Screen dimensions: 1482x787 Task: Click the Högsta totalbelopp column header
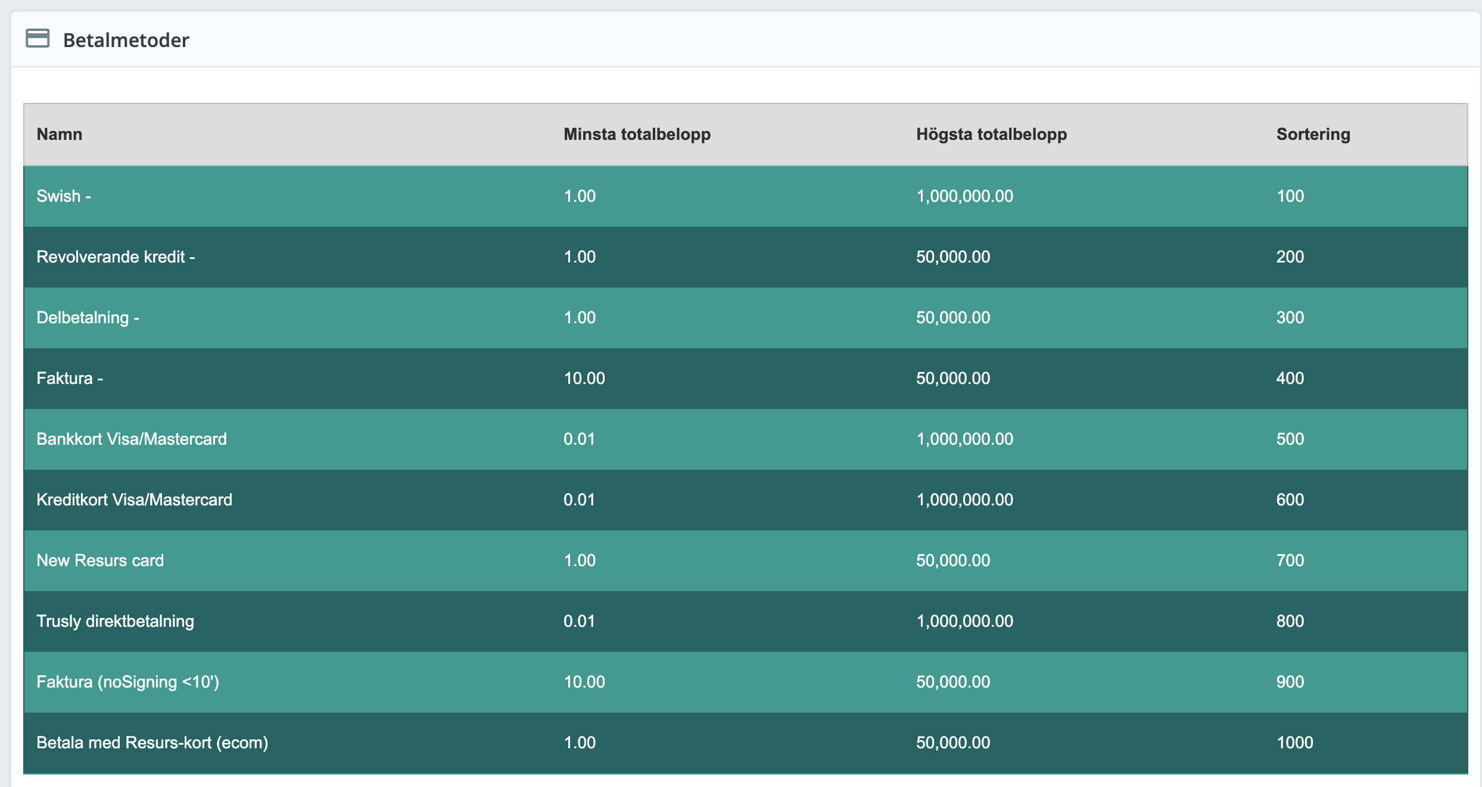[x=991, y=135]
